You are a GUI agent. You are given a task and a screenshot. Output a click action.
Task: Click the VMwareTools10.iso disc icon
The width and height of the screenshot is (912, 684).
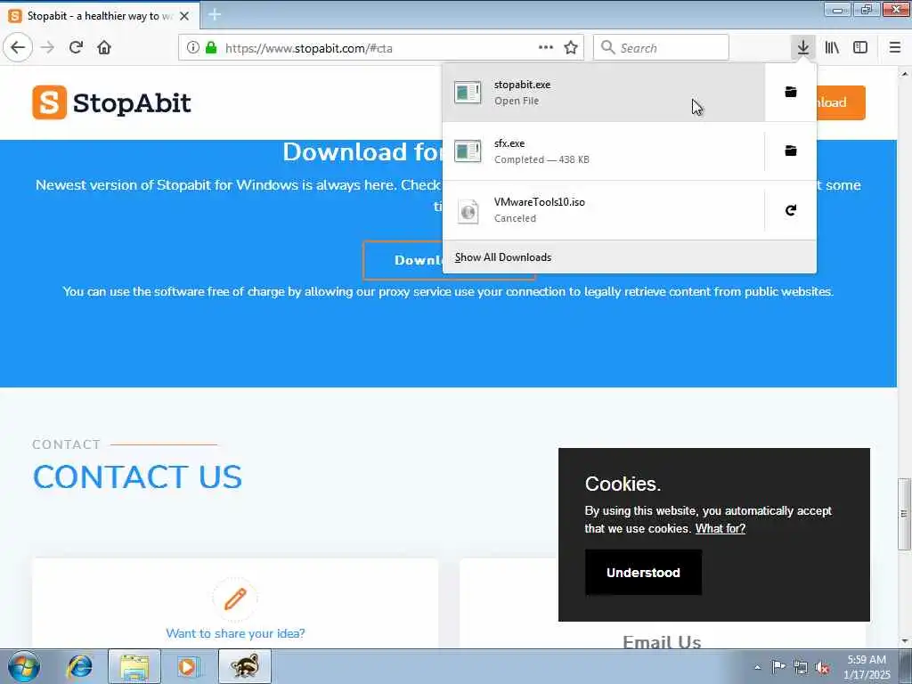468,210
